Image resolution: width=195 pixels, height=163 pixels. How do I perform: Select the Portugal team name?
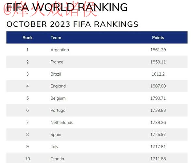[59, 111]
